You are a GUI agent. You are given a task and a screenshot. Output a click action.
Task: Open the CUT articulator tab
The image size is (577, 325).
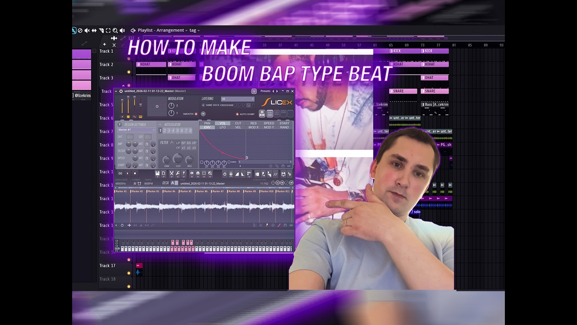[x=238, y=123]
